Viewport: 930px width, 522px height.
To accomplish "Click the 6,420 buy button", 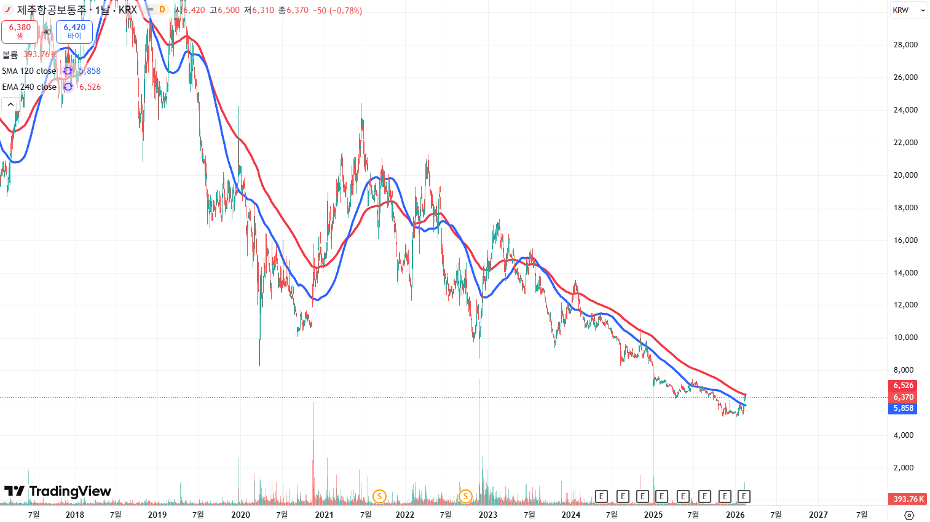I will [74, 31].
